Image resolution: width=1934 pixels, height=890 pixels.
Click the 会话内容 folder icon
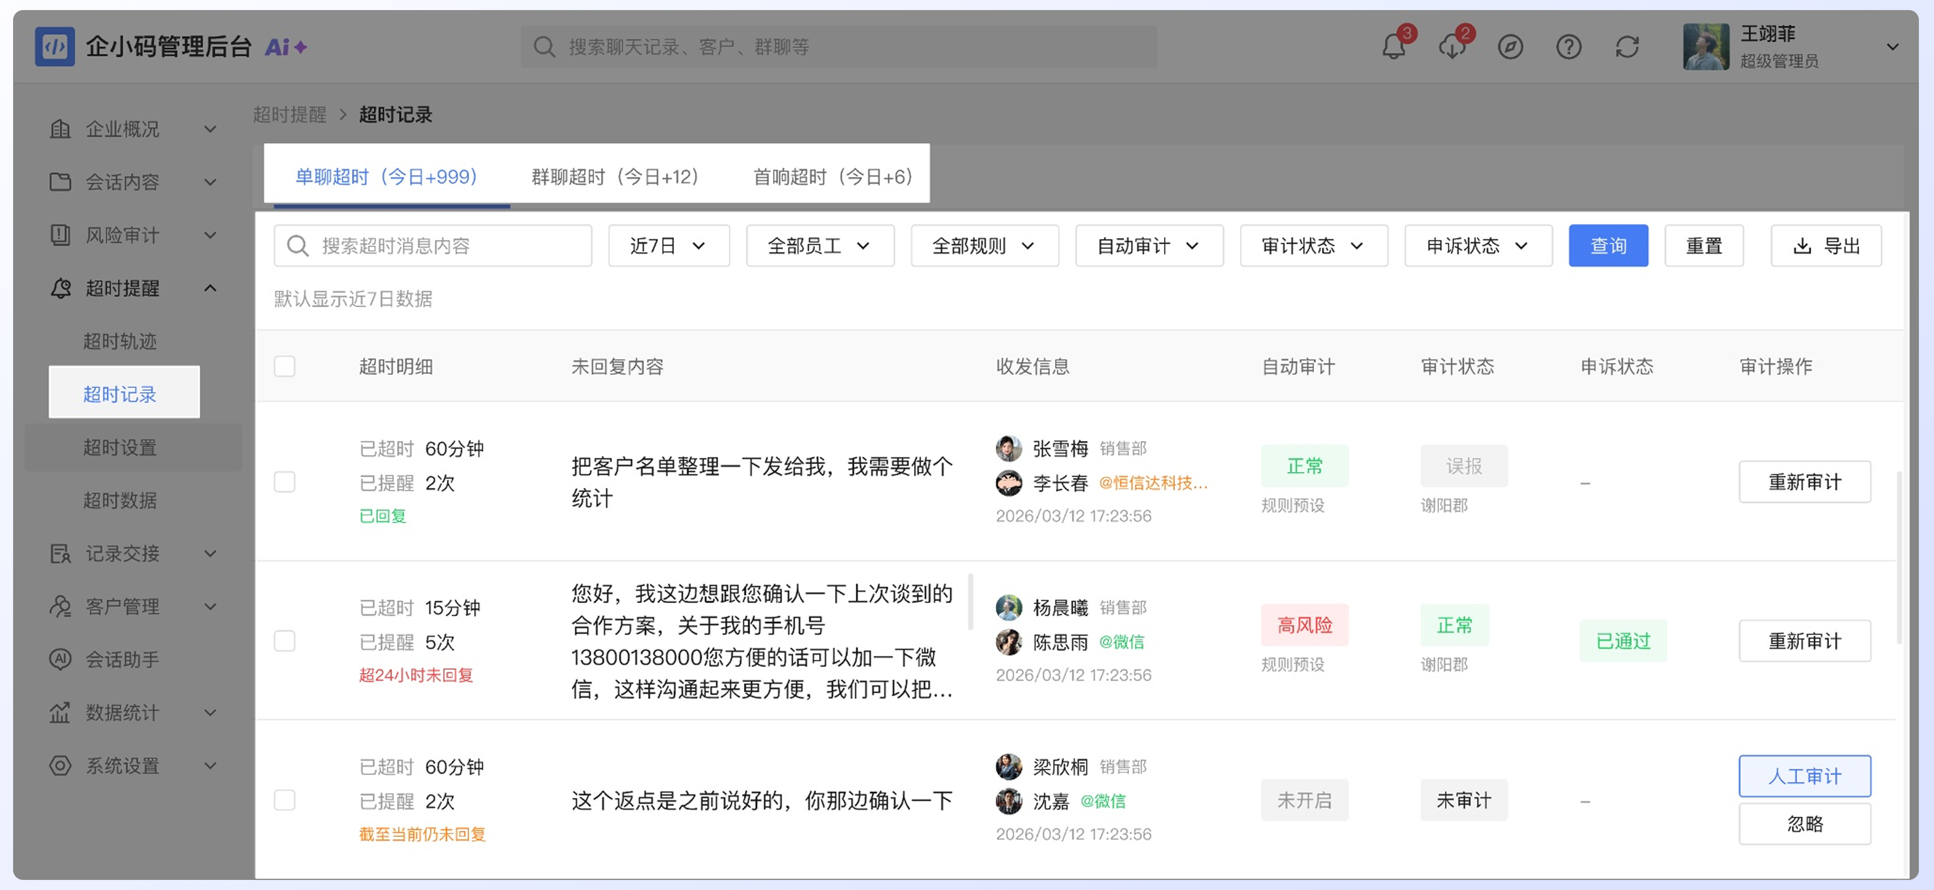point(60,182)
